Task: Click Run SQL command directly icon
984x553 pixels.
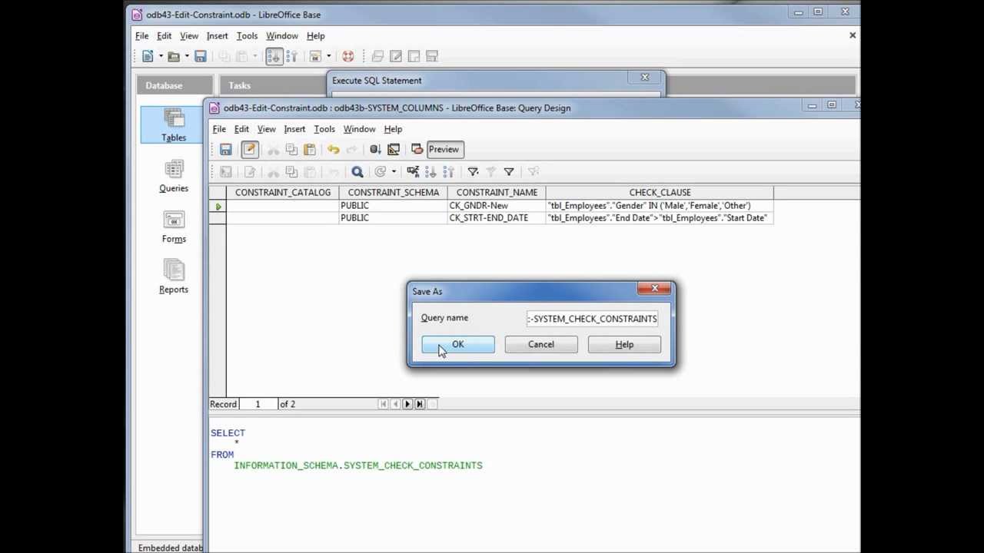Action: [x=375, y=150]
